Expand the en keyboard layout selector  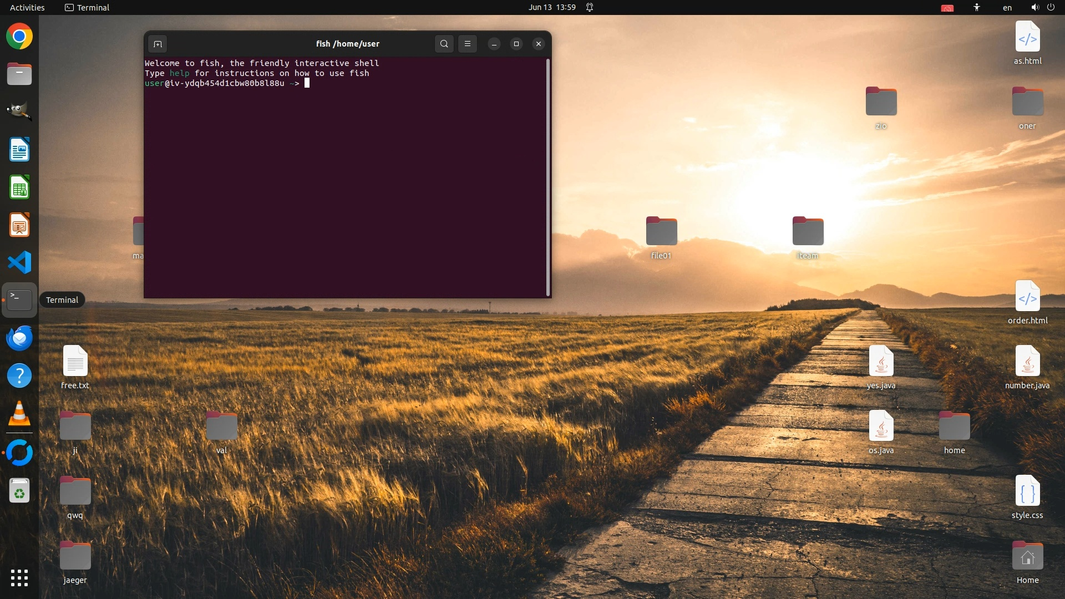coord(1007,7)
